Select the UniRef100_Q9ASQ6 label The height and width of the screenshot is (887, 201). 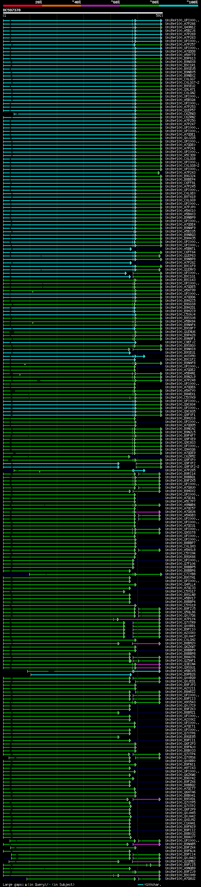(x=180, y=449)
